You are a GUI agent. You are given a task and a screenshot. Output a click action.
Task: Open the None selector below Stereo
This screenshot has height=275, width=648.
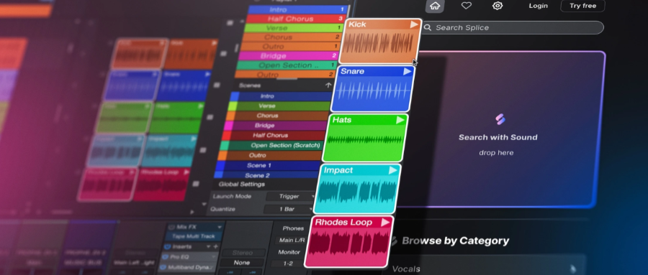tap(241, 263)
